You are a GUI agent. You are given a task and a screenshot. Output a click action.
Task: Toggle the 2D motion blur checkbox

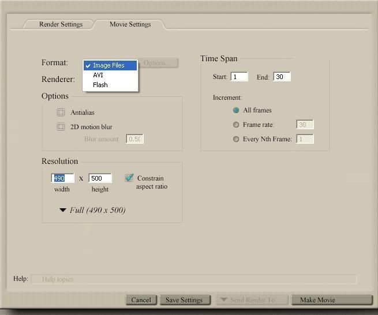[61, 127]
